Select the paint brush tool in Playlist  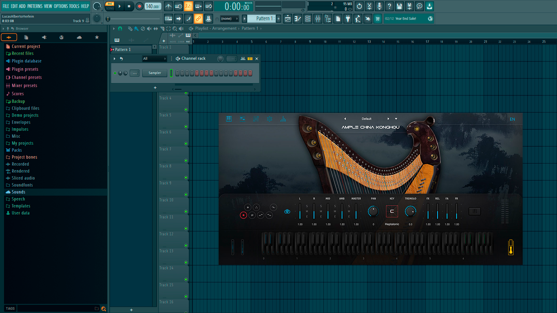136,29
